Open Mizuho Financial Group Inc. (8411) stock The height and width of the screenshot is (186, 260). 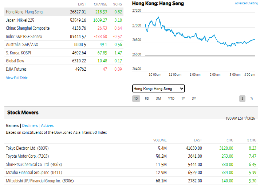click(34, 173)
